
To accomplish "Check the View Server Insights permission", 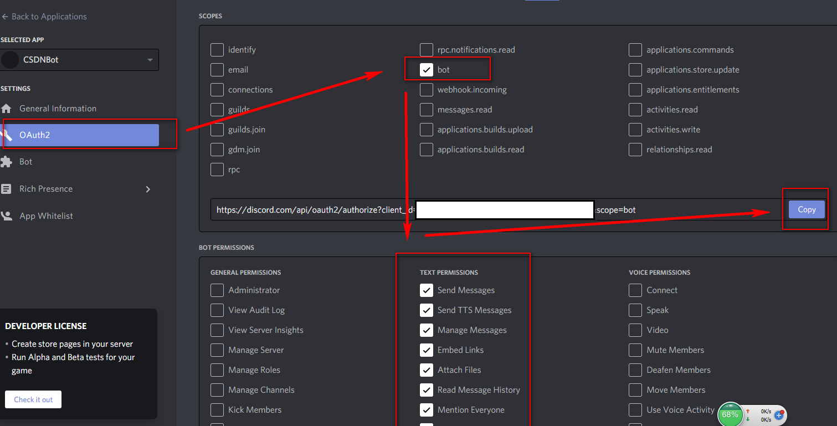I will coord(217,330).
